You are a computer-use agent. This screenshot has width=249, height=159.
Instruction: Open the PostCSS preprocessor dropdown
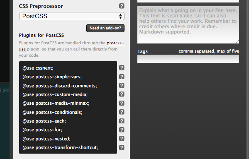pyautogui.click(x=72, y=16)
